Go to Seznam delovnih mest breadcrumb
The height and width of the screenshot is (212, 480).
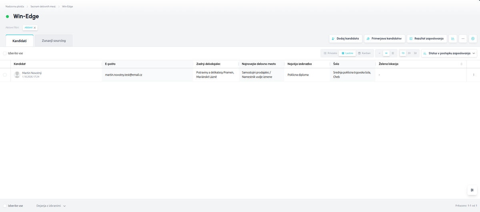coord(43,6)
